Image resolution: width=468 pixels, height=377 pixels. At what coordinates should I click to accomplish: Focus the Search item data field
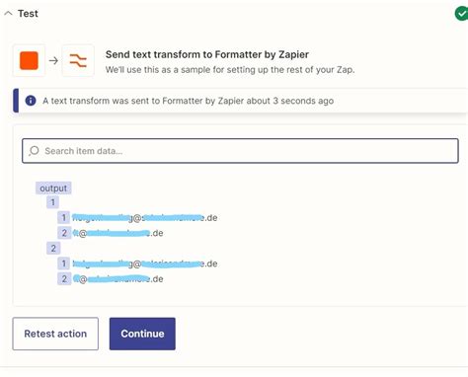coord(240,151)
